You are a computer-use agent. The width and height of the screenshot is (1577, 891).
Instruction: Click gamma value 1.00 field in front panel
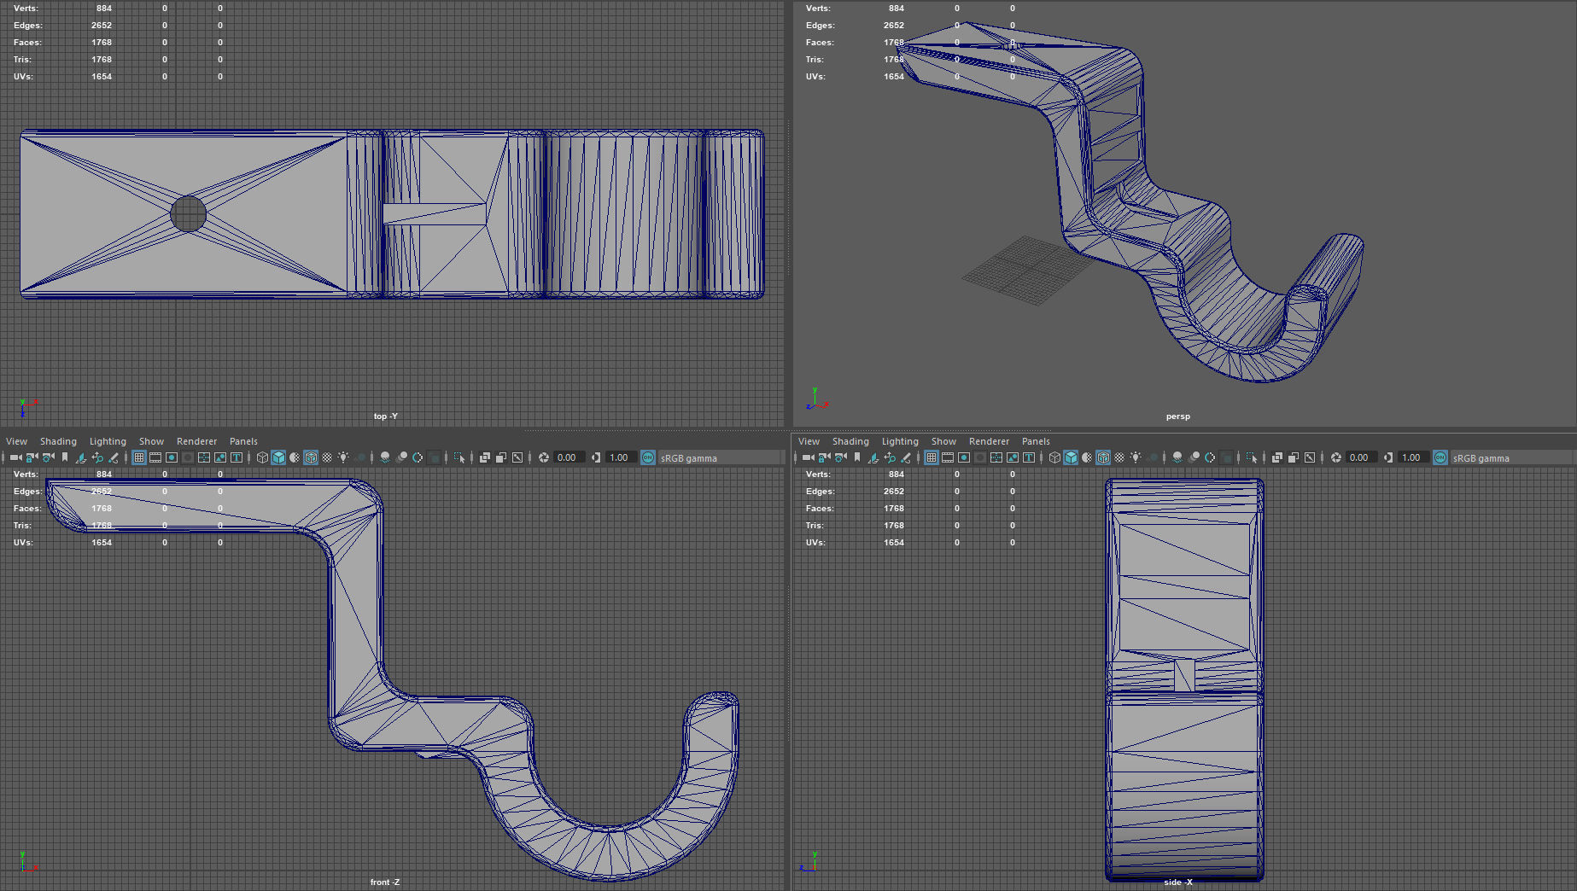pos(621,457)
